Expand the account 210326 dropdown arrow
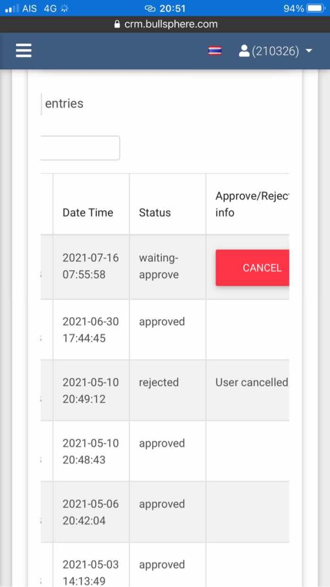The height and width of the screenshot is (587, 330). (x=309, y=51)
